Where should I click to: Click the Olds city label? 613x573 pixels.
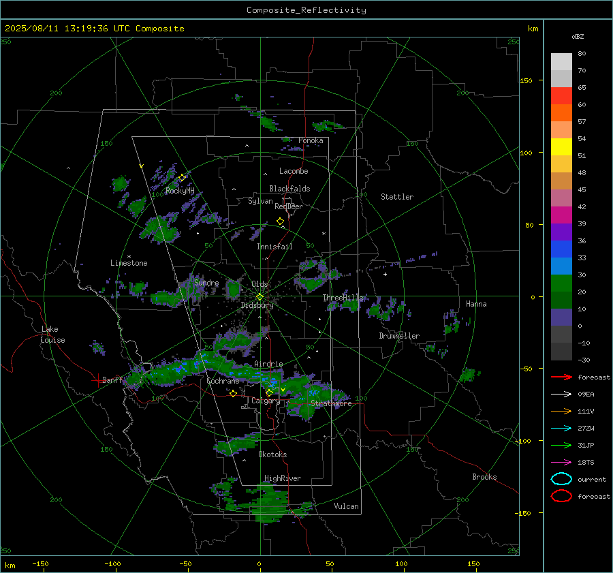pyautogui.click(x=260, y=284)
